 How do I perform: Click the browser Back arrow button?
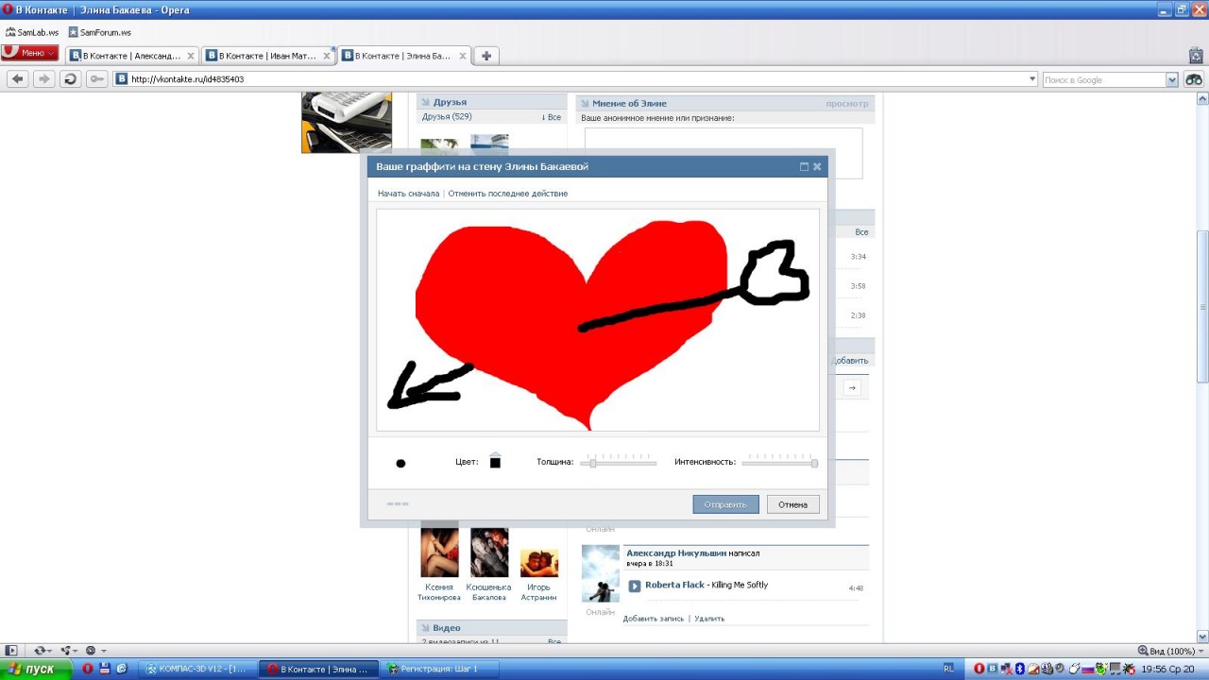pos(17,79)
